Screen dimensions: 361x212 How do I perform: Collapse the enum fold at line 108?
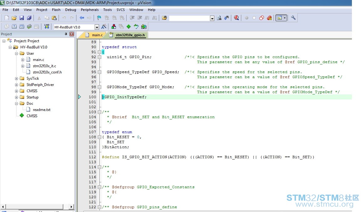(99, 137)
